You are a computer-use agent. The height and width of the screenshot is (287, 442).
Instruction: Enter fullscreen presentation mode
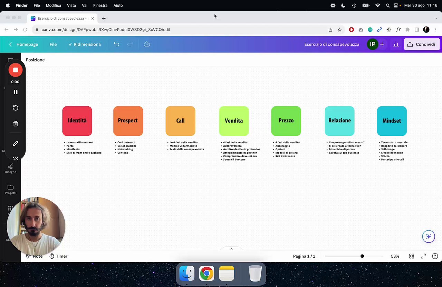coord(423,256)
